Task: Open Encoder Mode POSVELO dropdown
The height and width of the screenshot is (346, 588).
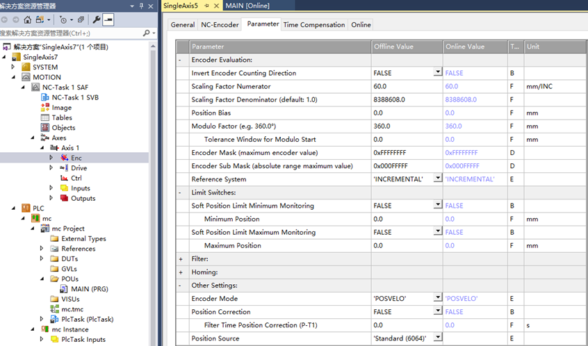Action: click(x=438, y=297)
